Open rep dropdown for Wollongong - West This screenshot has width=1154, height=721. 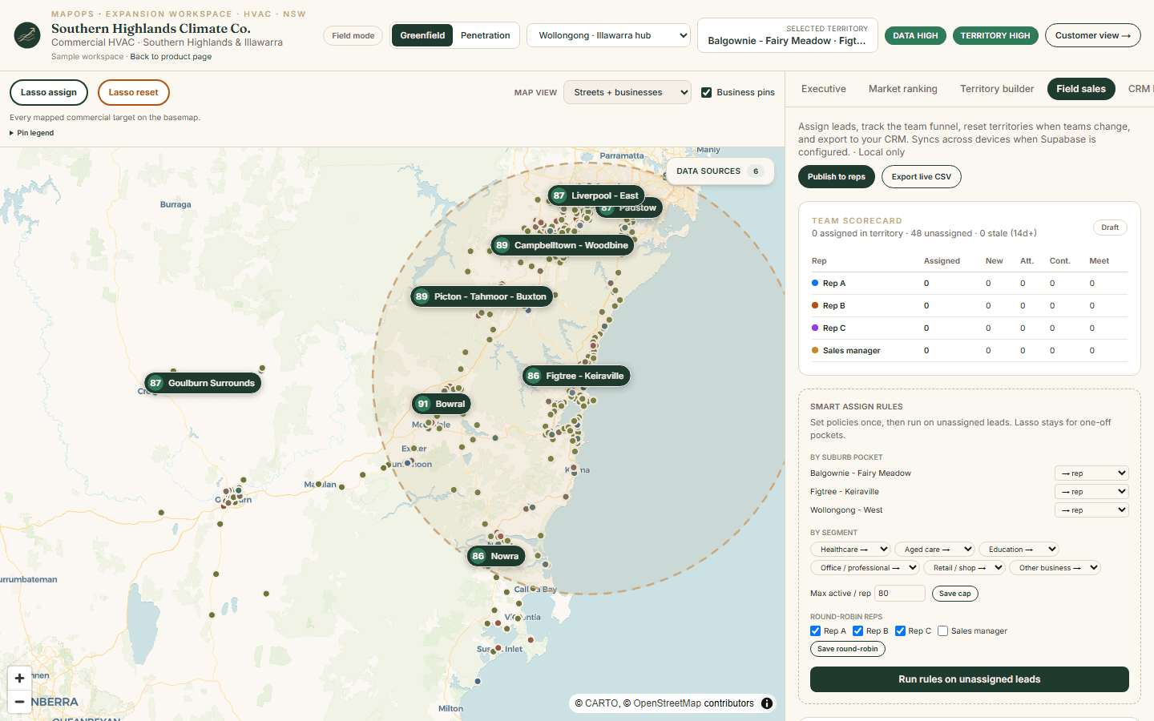pos(1091,510)
